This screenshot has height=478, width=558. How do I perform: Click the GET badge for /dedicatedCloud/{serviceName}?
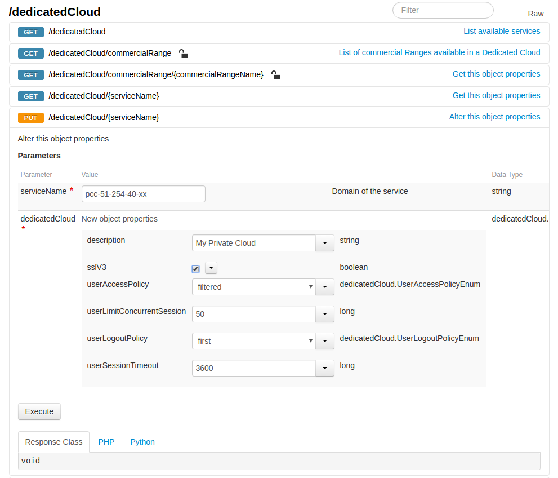click(x=30, y=96)
